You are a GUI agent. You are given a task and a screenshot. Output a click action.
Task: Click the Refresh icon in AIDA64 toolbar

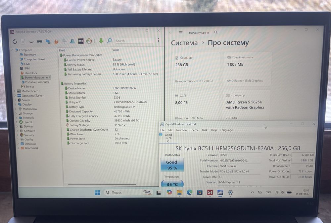(x=15, y=42)
